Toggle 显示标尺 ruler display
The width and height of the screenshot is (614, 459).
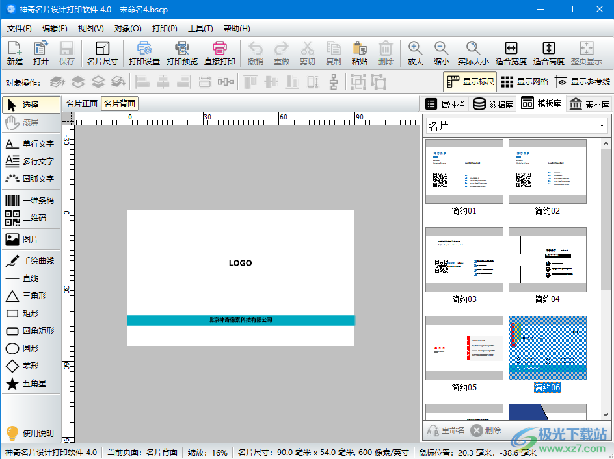[470, 82]
